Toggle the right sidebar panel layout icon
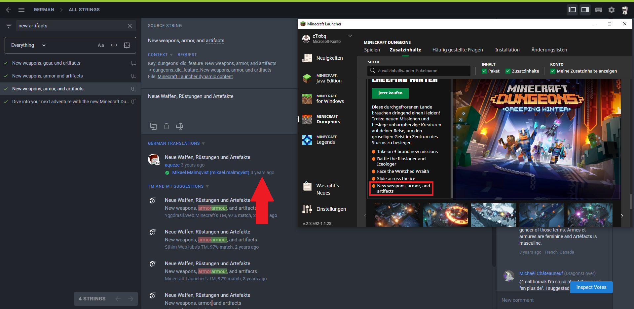 tap(585, 10)
